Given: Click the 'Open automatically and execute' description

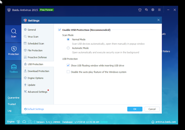Looking at the screenshot, I should coord(105,52).
